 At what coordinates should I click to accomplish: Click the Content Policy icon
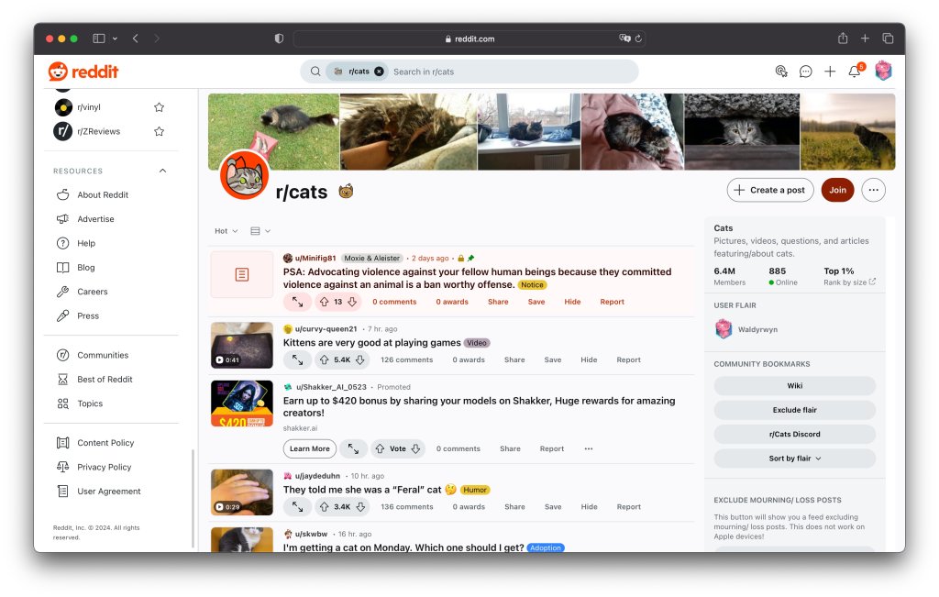(63, 443)
